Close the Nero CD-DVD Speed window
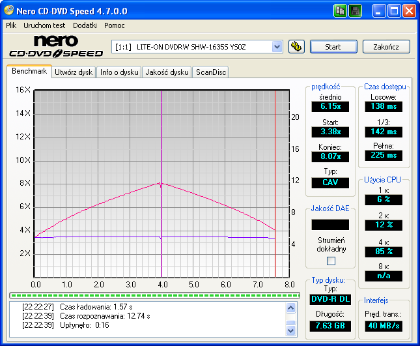This screenshot has width=420, height=346. tap(409, 11)
